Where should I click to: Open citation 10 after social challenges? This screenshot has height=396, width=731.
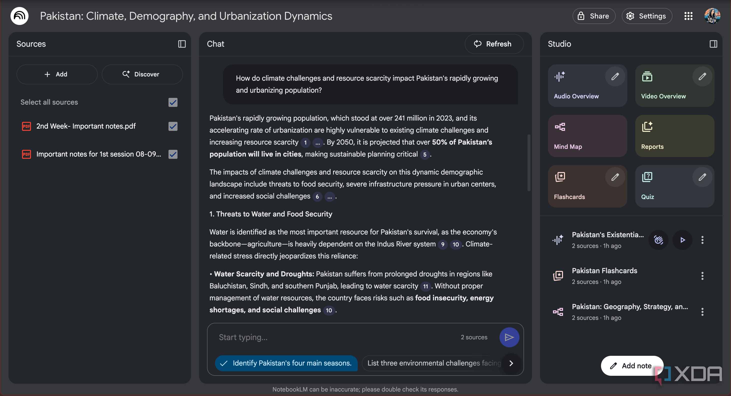click(329, 310)
